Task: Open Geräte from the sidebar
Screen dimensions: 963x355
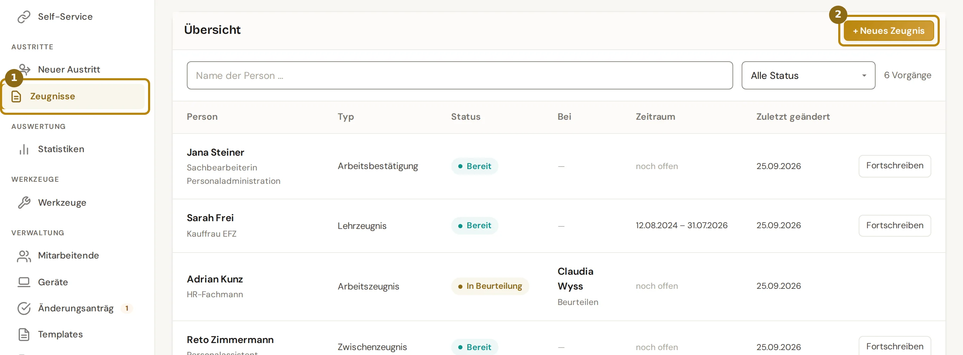Action: point(53,282)
